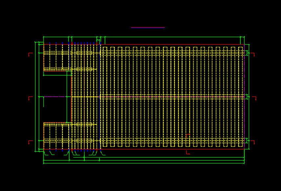The height and width of the screenshot is (191, 281).
Task: Click the red corner marker inside the lower grid
Action: 187,135
